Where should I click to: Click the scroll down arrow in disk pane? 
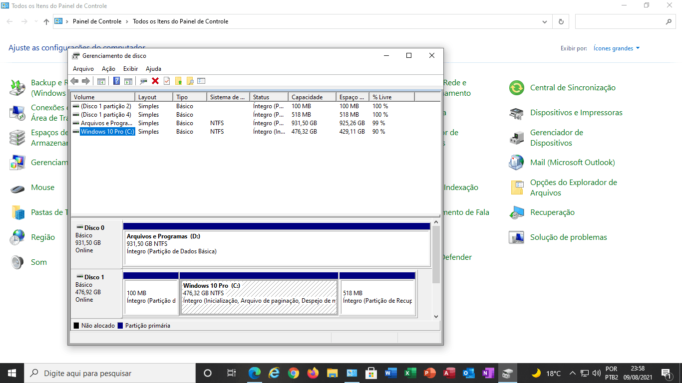pyautogui.click(x=435, y=316)
